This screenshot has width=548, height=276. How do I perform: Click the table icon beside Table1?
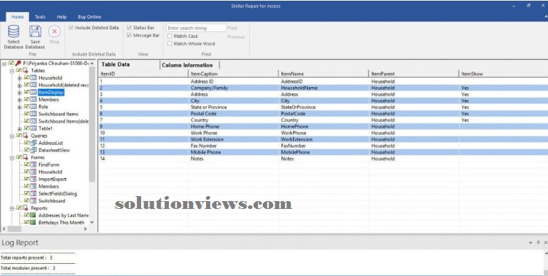tap(33, 128)
